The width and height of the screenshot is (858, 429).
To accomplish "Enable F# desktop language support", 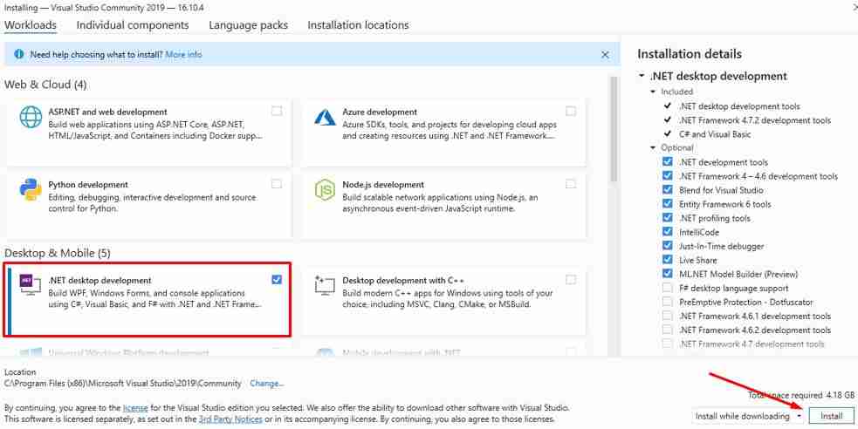I will pos(668,288).
